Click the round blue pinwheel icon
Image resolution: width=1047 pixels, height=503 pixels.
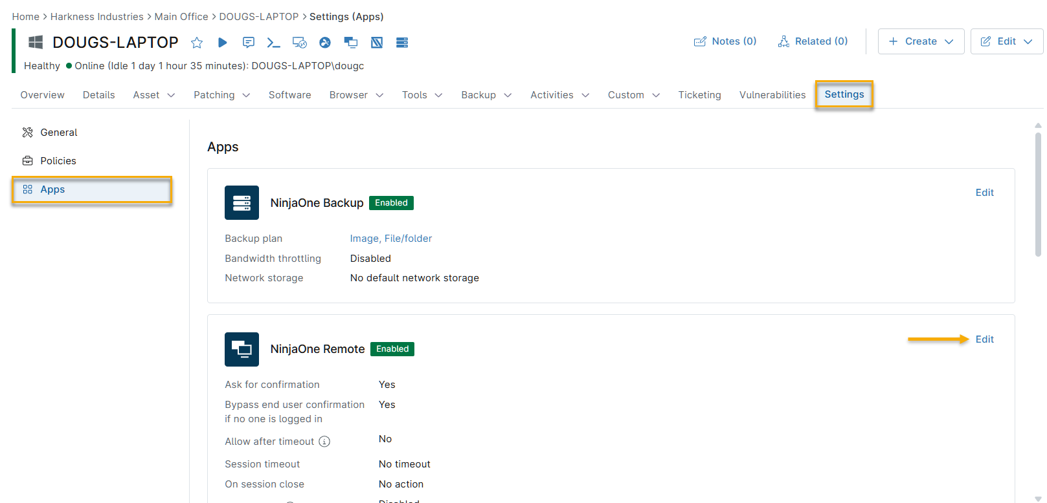coord(325,43)
